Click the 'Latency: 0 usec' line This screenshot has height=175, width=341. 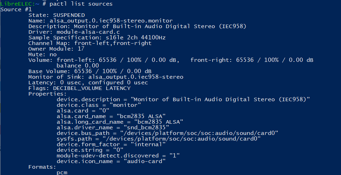(88, 83)
